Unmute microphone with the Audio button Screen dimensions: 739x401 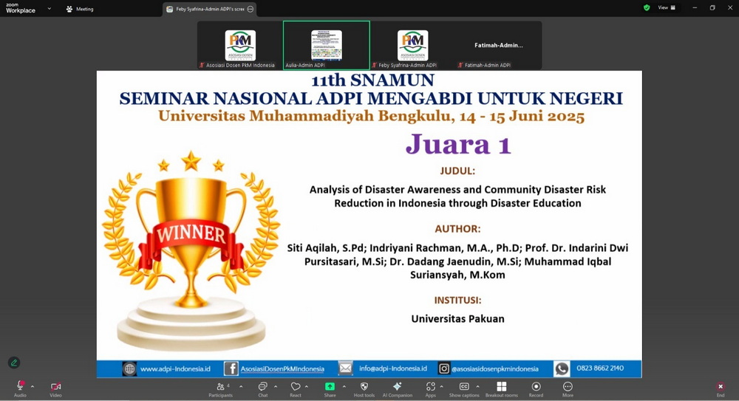pyautogui.click(x=20, y=388)
